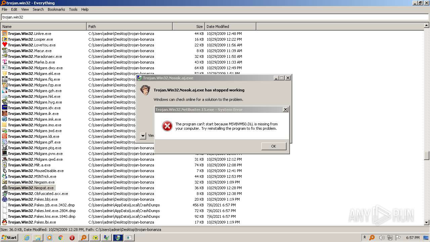Sort results by the Name column
430x242 pixels.
(44, 27)
